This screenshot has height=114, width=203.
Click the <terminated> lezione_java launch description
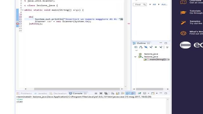84,97
